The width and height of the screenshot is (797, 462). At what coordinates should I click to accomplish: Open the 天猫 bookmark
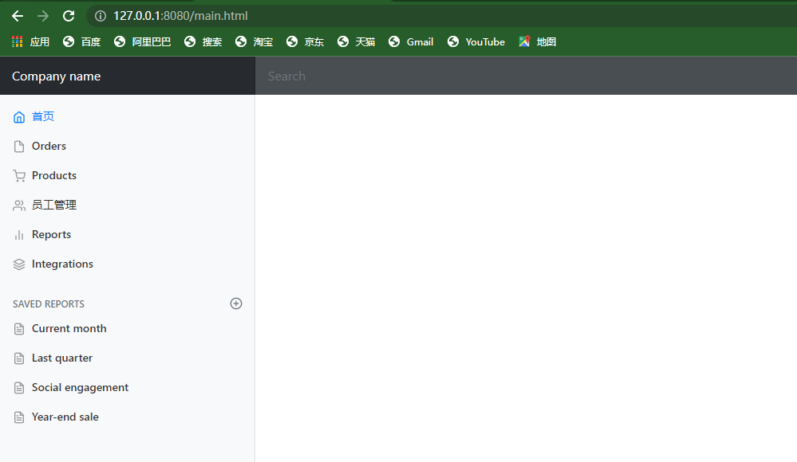tap(356, 41)
